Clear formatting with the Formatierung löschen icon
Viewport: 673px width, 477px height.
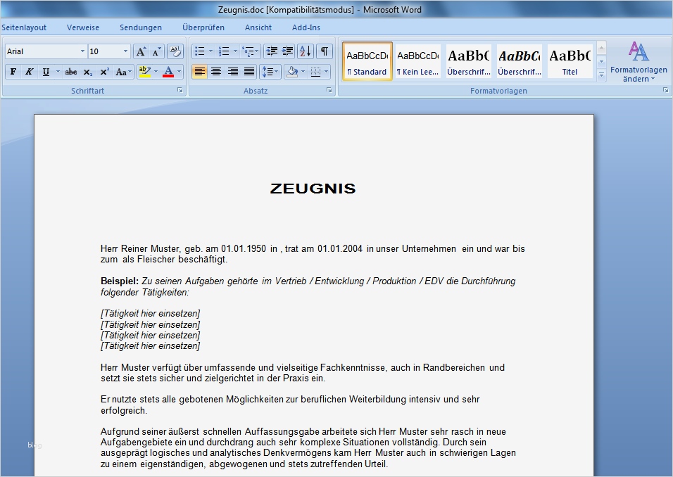174,51
